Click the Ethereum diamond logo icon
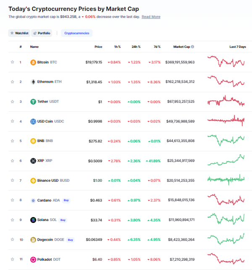 tap(33, 82)
